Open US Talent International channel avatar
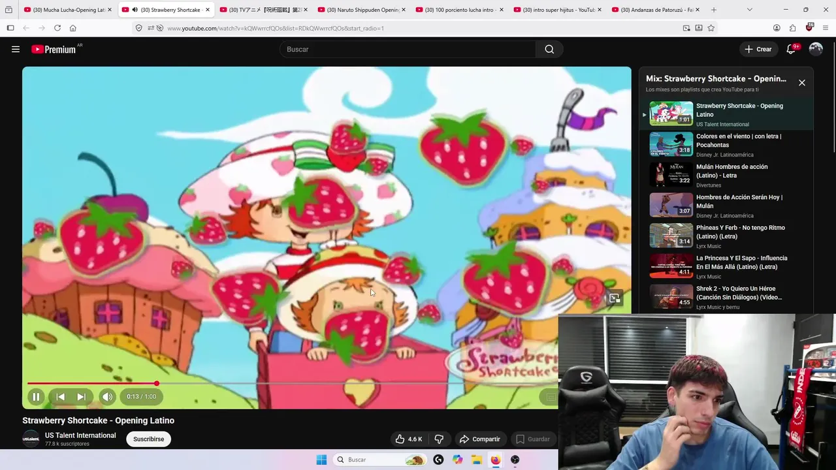The width and height of the screenshot is (836, 470). tap(31, 439)
